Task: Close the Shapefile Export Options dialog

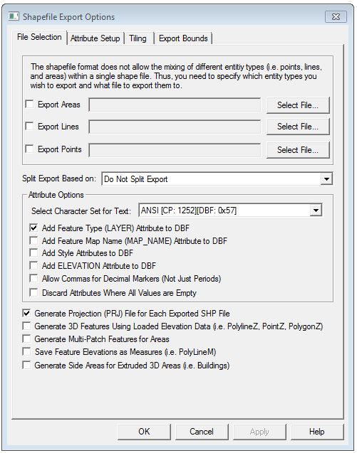Action: pos(336,17)
